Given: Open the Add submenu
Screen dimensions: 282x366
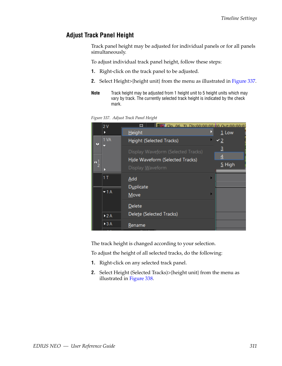Looking at the screenshot, I should click(168, 179).
